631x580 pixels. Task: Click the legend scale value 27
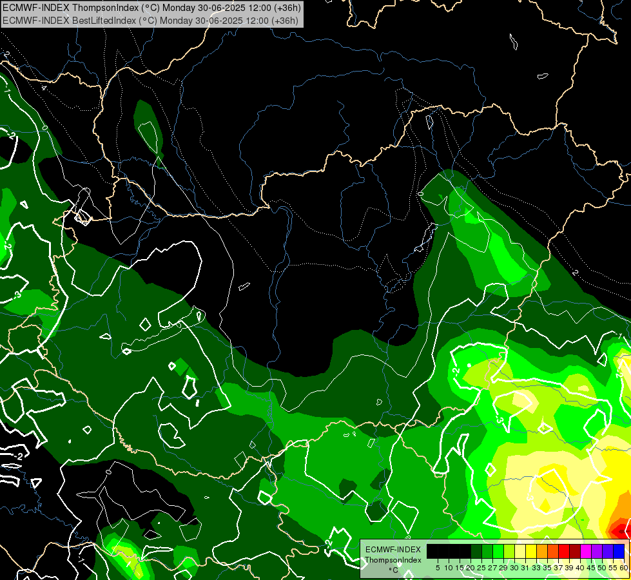[x=492, y=568]
